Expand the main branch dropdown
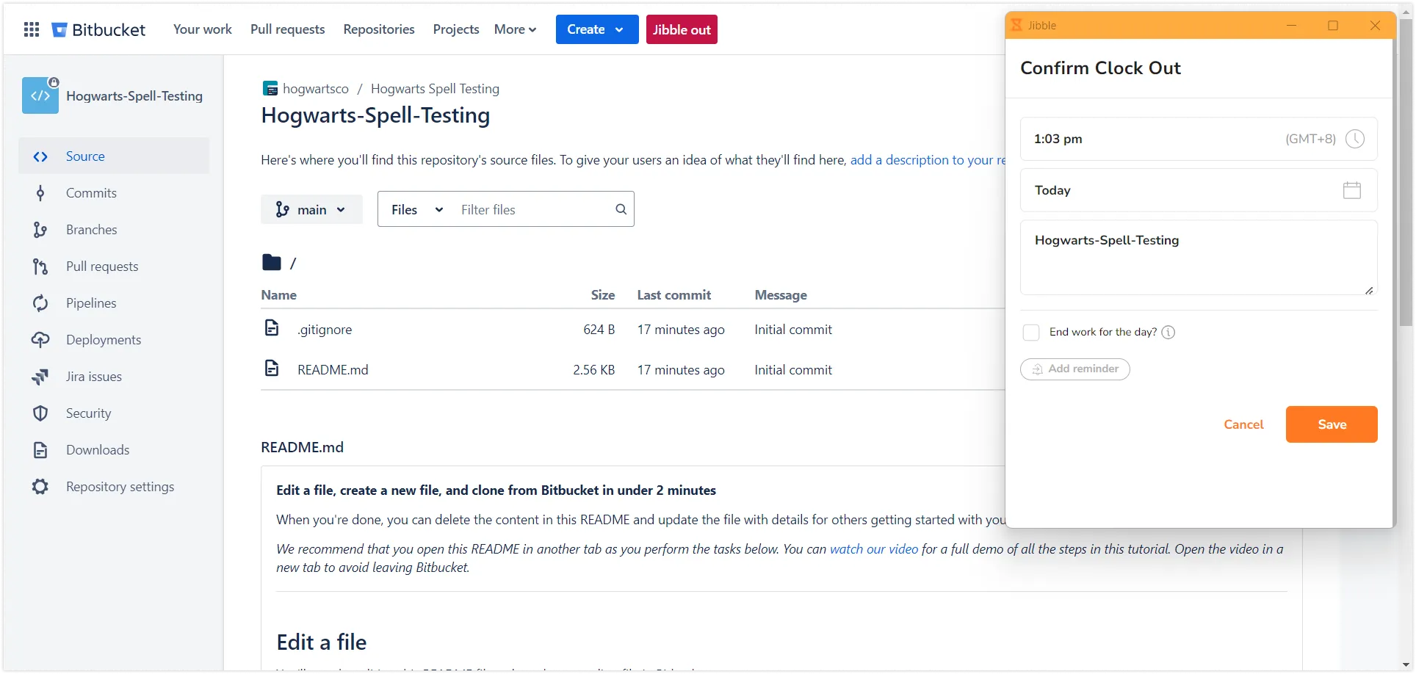This screenshot has width=1416, height=674. pos(311,210)
